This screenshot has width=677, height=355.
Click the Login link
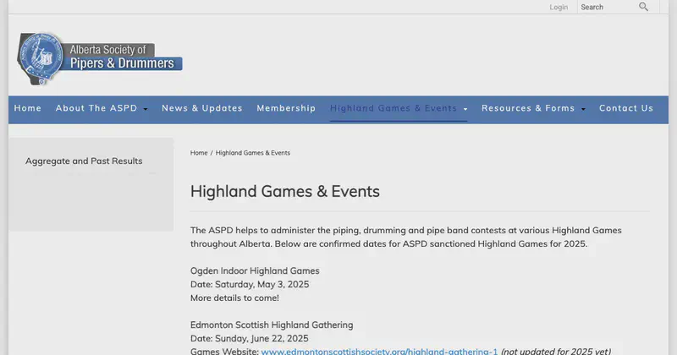coord(559,8)
